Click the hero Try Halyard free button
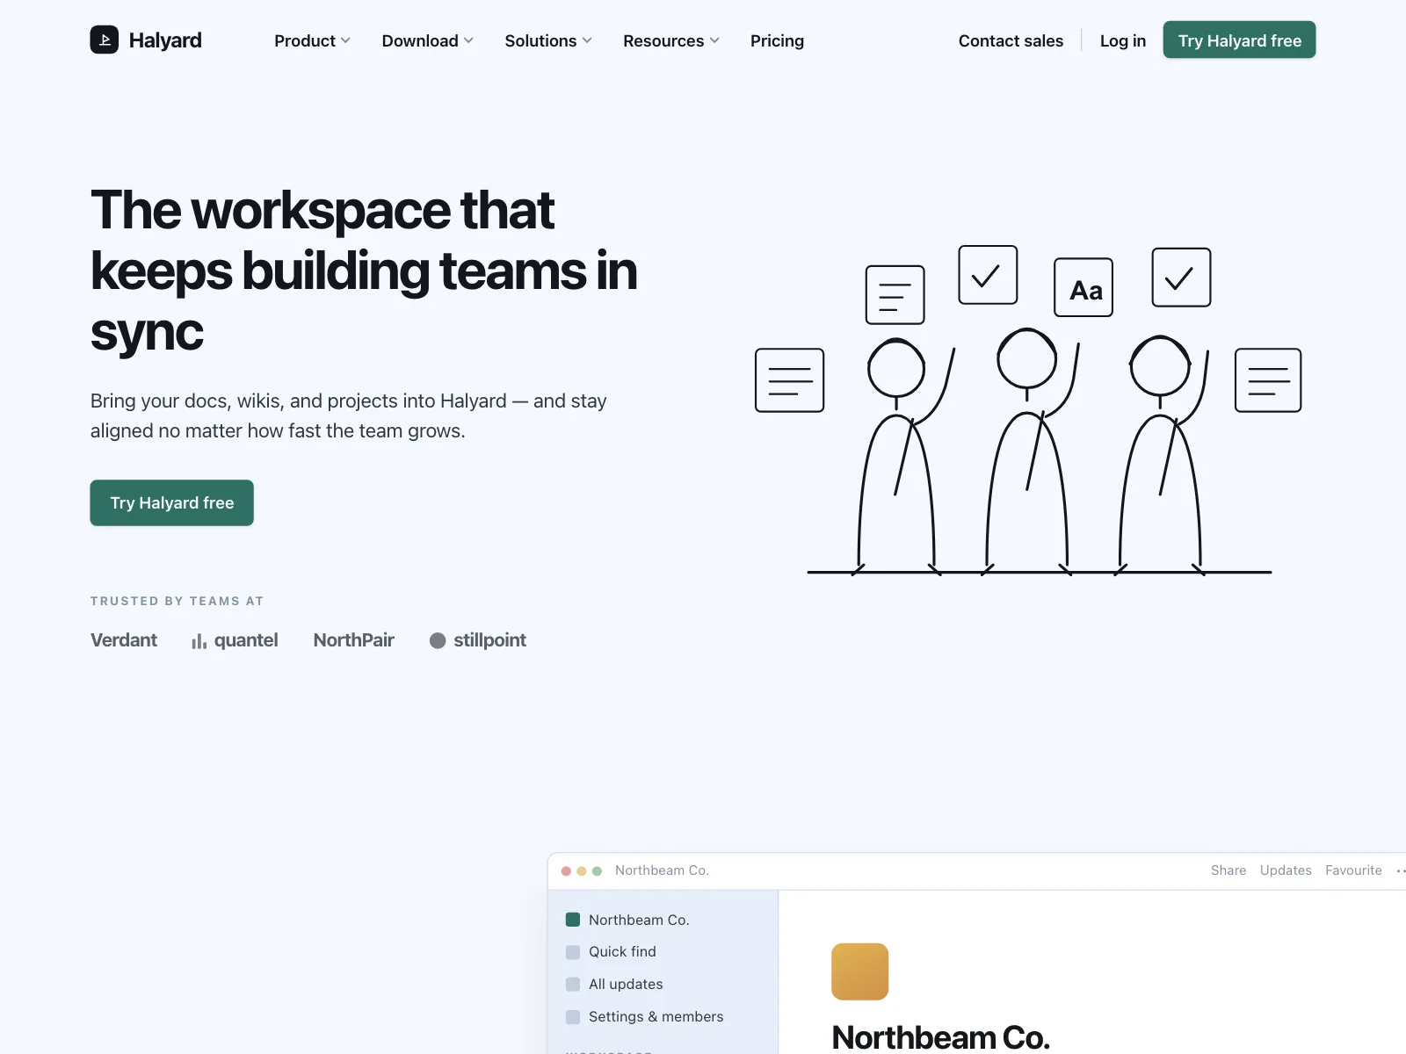 [172, 502]
